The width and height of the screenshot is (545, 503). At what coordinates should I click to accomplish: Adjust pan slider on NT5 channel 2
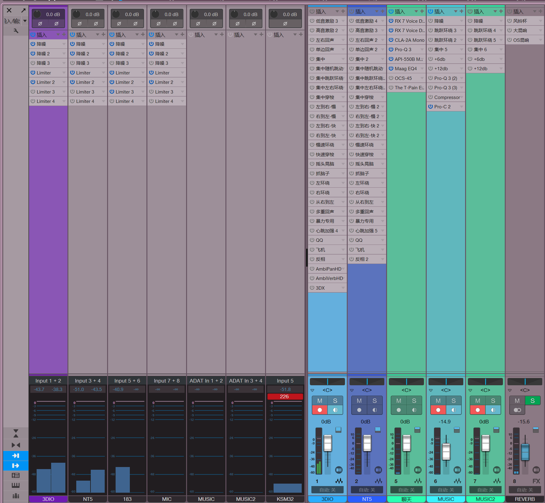click(x=367, y=382)
